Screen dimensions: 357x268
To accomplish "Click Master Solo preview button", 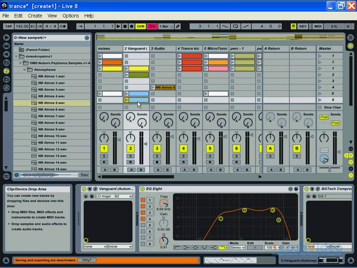I will coord(324,150).
